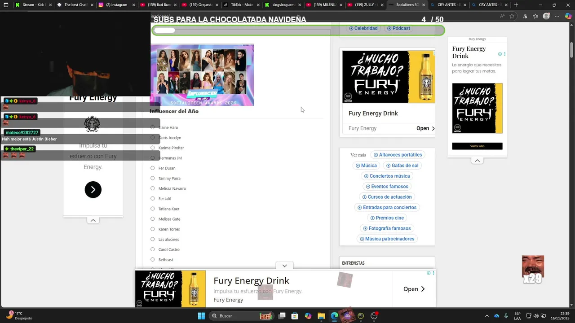Click the right ad's info icon
The image size is (575, 323).
coord(500,54)
